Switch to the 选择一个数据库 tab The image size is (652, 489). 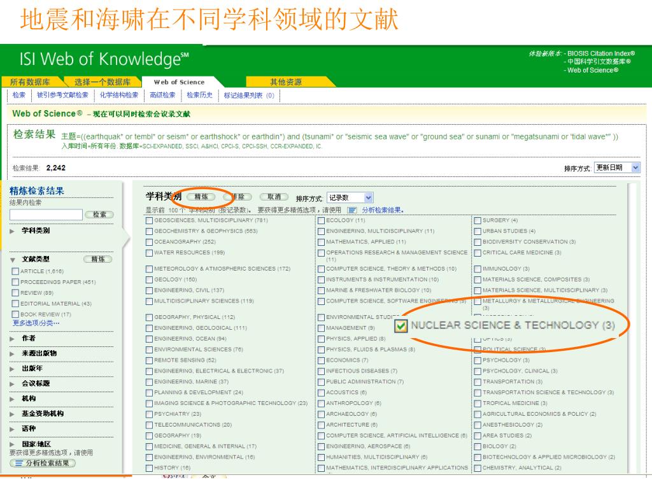click(x=103, y=82)
